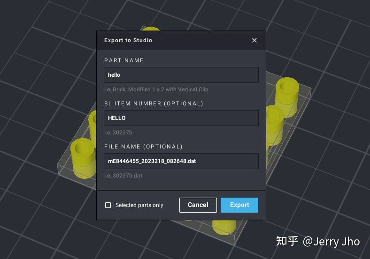Click the File Name input field
Screen dimensions: 370x259
click(x=181, y=161)
